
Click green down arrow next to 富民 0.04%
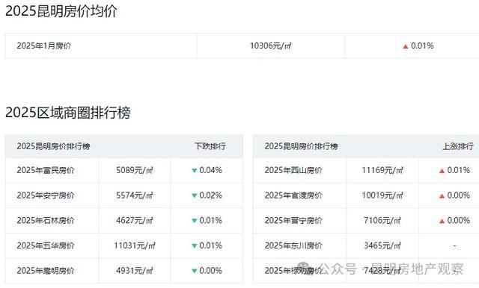click(x=194, y=170)
